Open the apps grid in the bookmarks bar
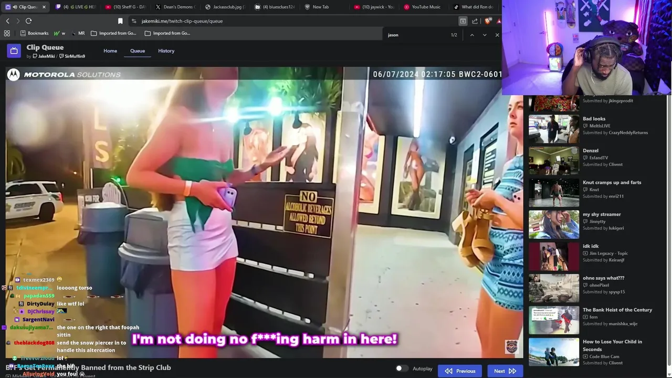The height and width of the screenshot is (378, 672). pyautogui.click(x=7, y=33)
